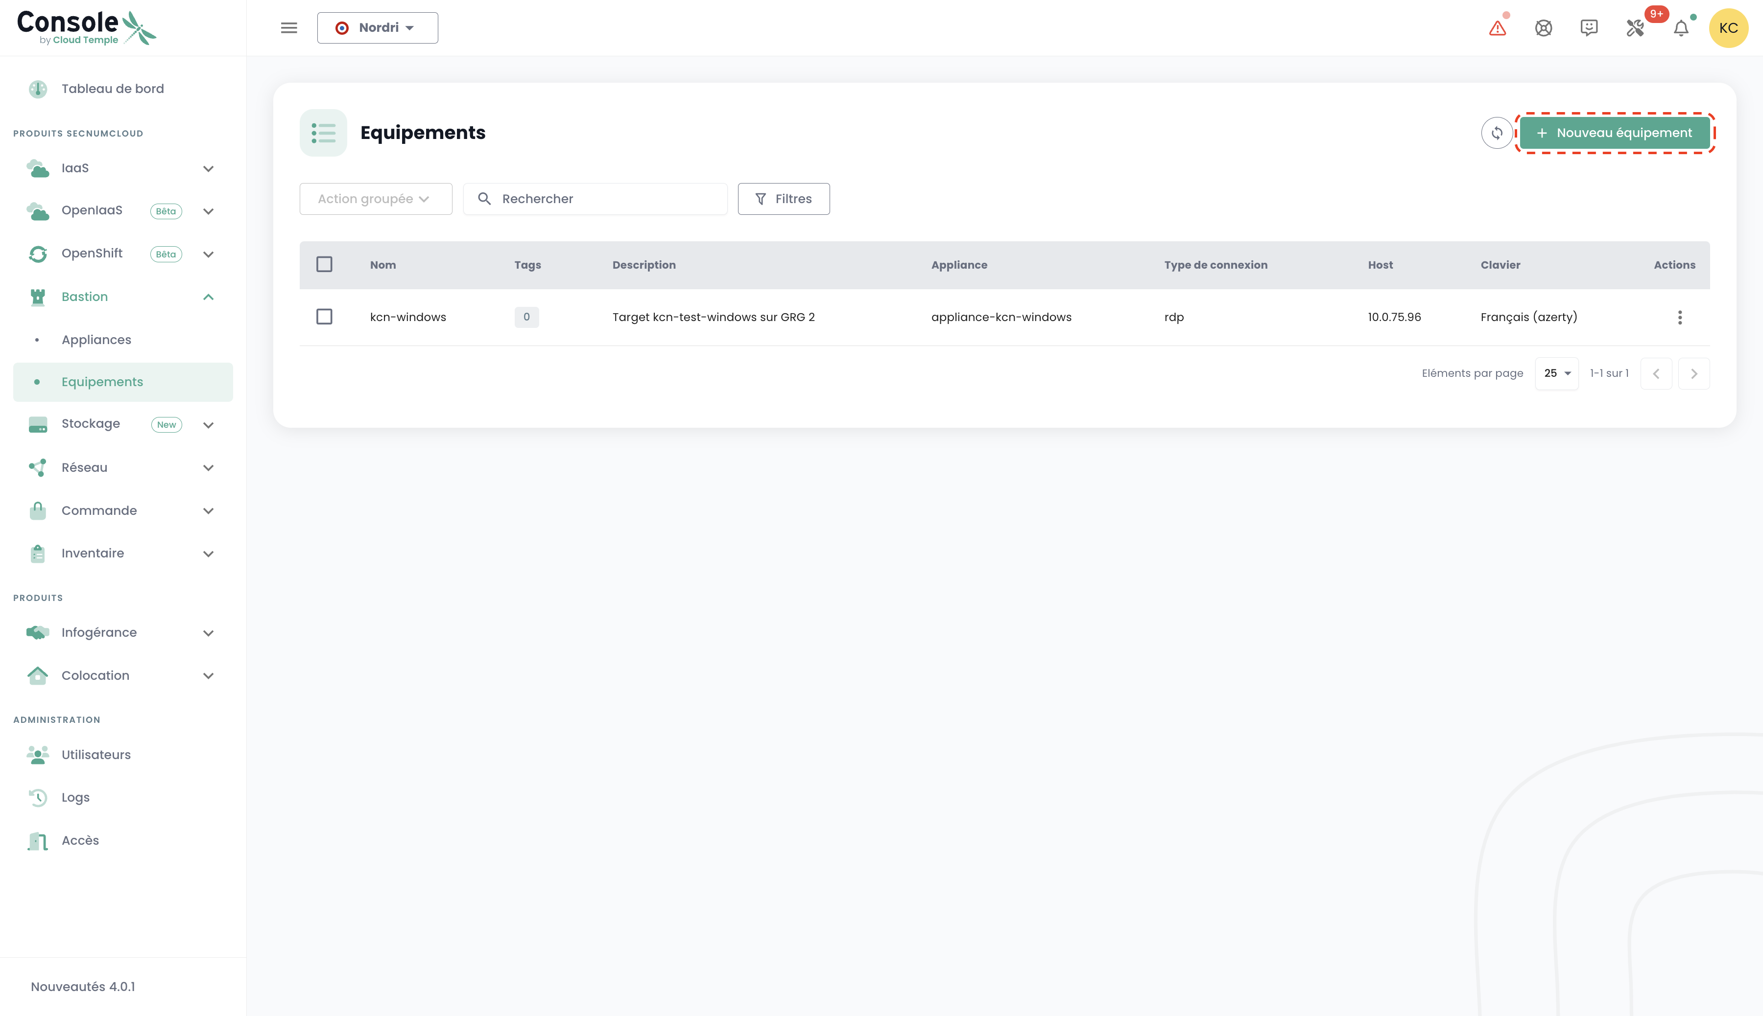Open the tools wrench icon with badge

pos(1635,28)
